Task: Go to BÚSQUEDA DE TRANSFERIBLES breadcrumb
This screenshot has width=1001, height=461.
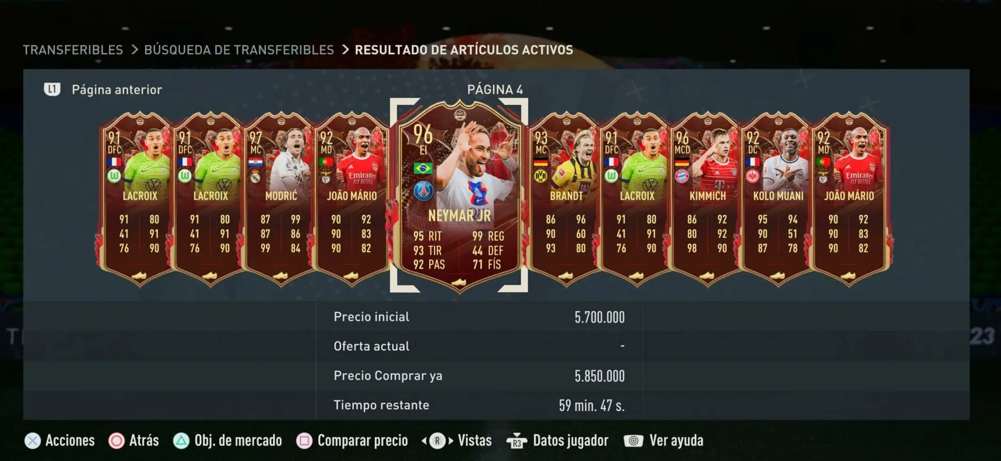Action: click(x=239, y=50)
